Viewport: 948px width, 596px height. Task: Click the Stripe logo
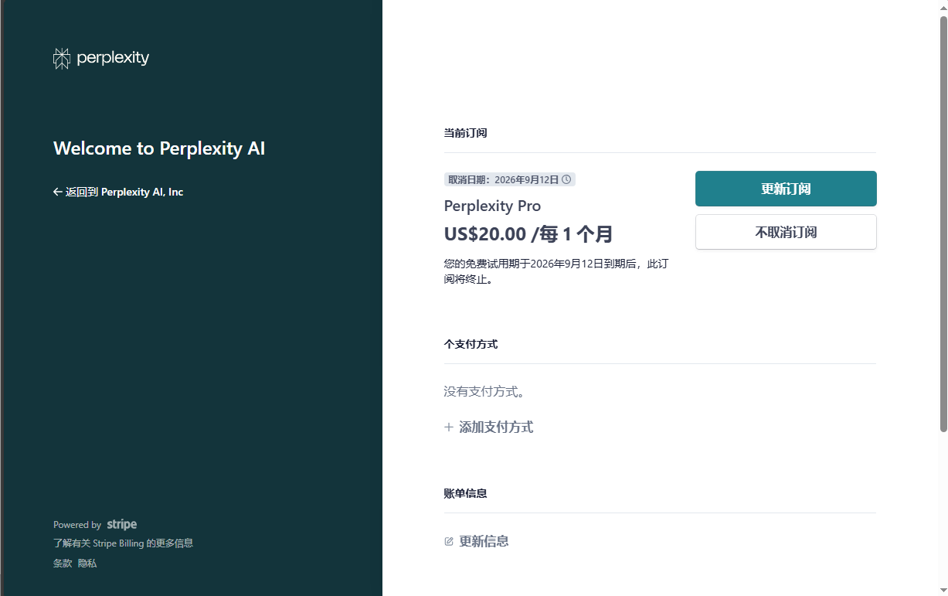click(x=122, y=525)
